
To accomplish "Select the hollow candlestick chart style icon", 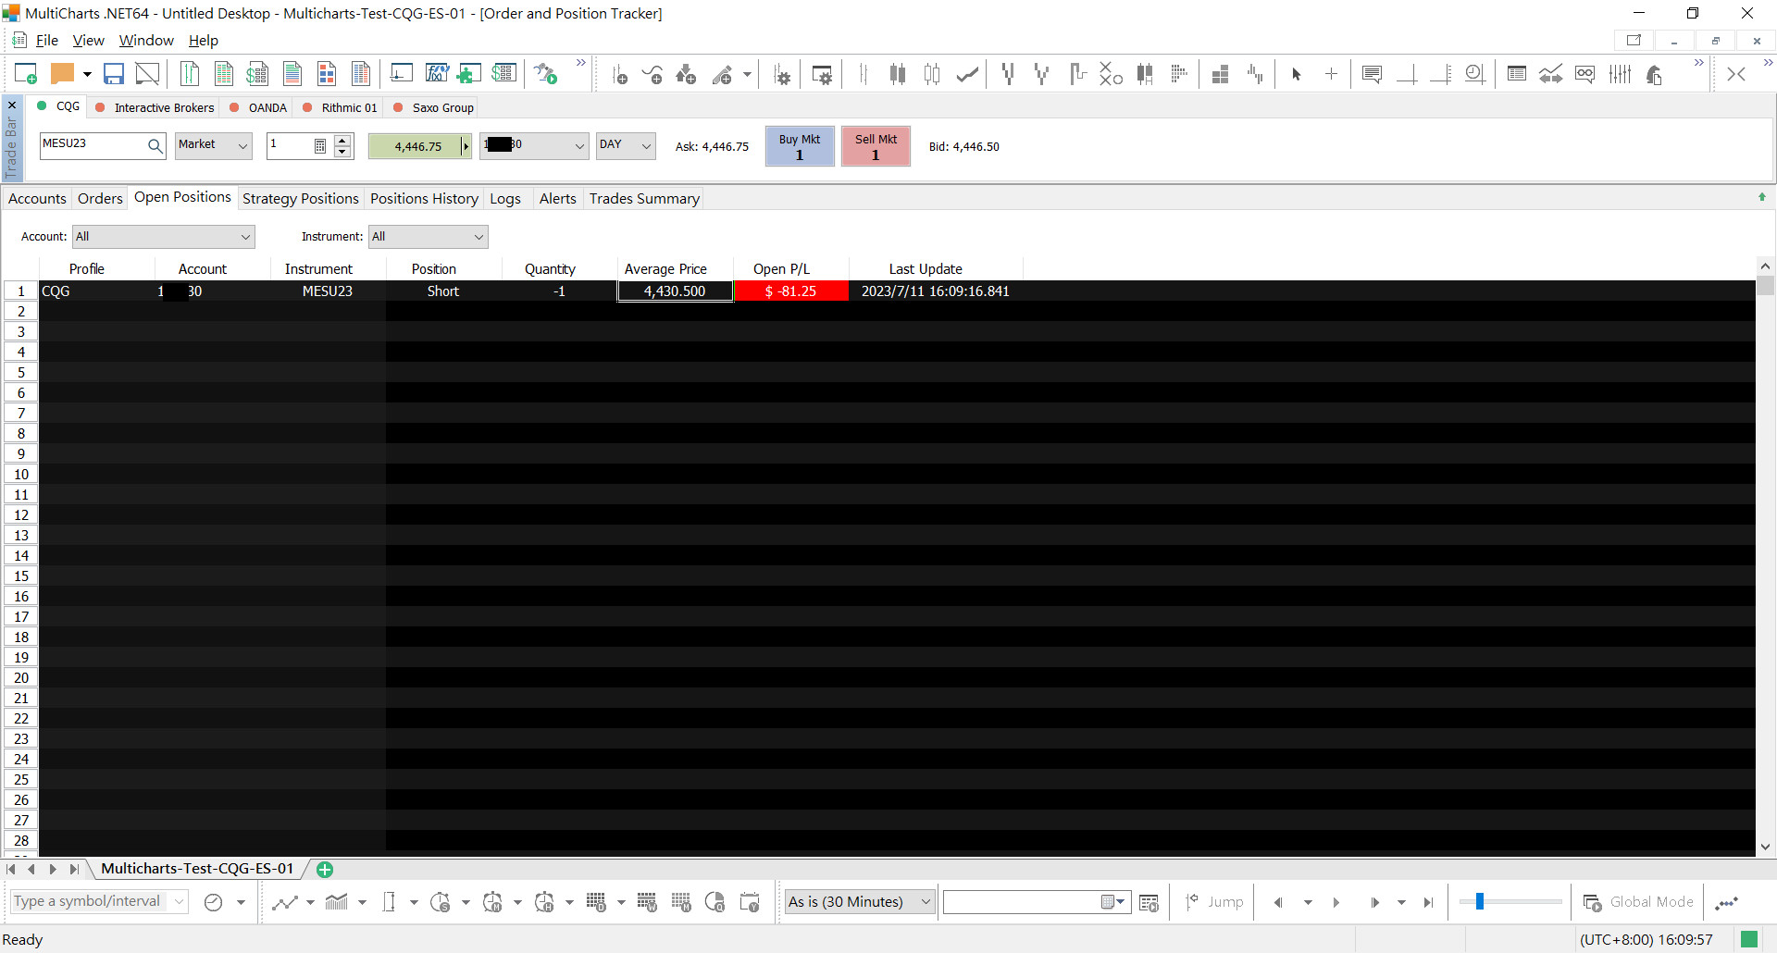I will [x=931, y=75].
